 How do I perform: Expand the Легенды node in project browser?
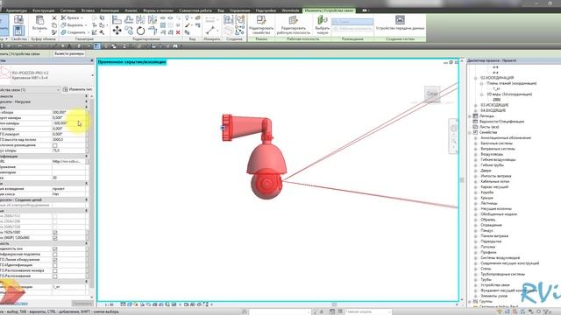(x=470, y=116)
